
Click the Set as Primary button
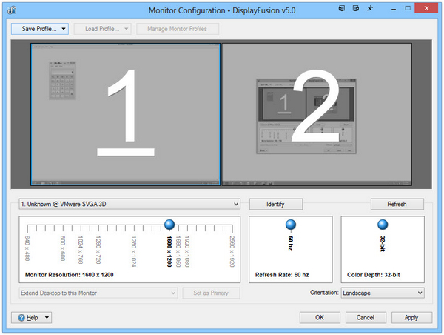click(211, 293)
